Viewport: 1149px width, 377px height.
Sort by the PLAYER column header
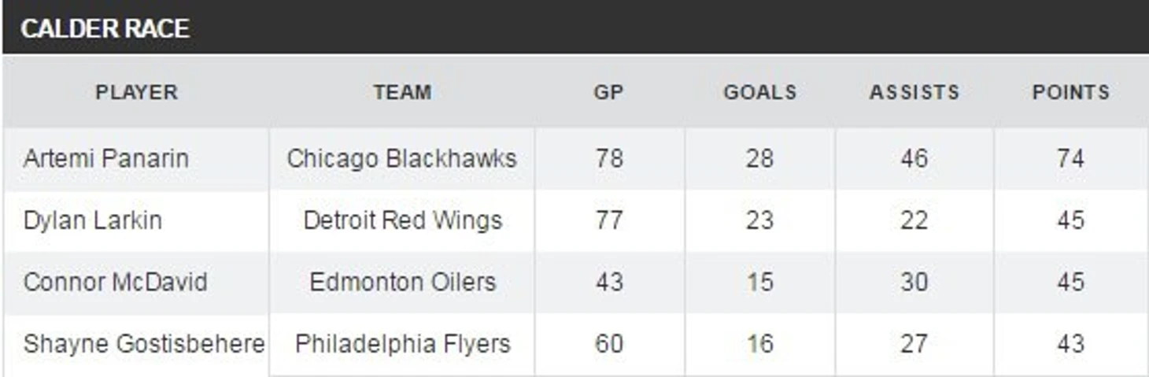click(136, 92)
